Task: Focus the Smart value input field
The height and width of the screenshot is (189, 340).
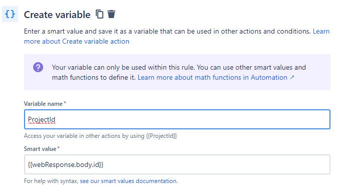Action: pyautogui.click(x=177, y=164)
